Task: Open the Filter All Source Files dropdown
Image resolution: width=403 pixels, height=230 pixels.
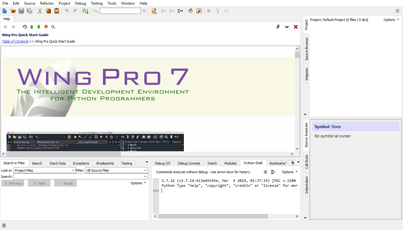Action: 117,170
